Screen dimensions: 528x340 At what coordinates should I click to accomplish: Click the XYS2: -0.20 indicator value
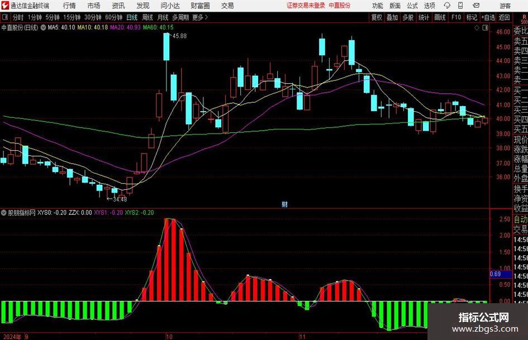pyautogui.click(x=140, y=213)
